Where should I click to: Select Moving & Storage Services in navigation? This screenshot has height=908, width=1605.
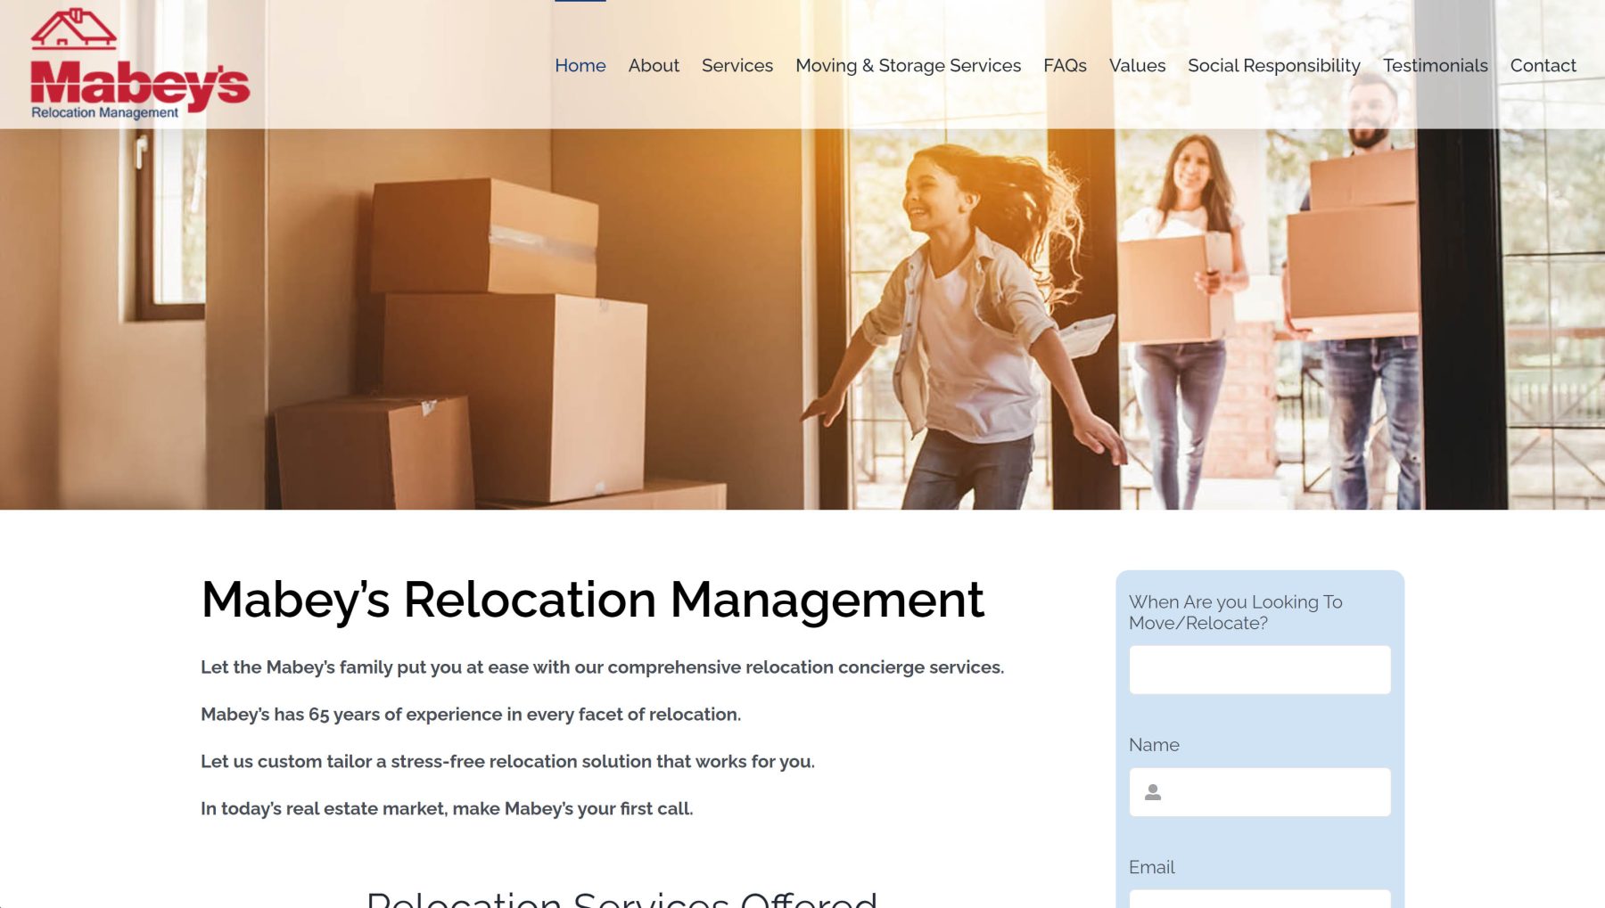tap(908, 66)
